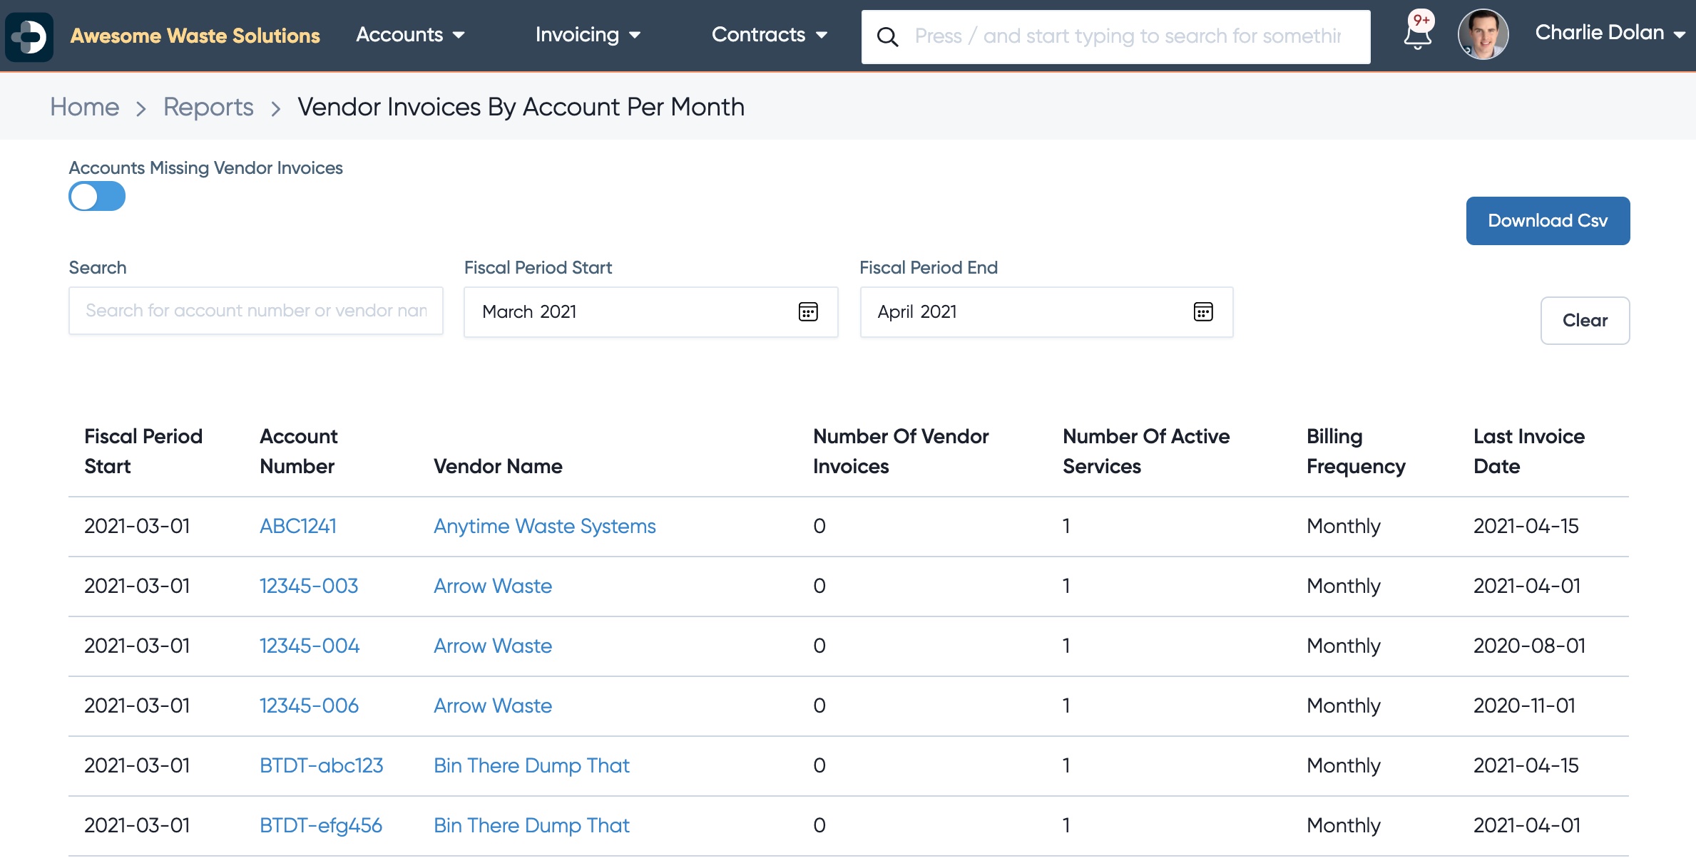Expand the Contracts dropdown menu
This screenshot has width=1696, height=858.
[x=770, y=34]
